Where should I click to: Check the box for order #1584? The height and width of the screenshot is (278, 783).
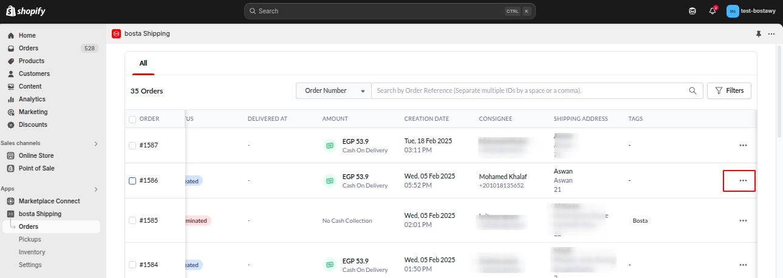(132, 265)
